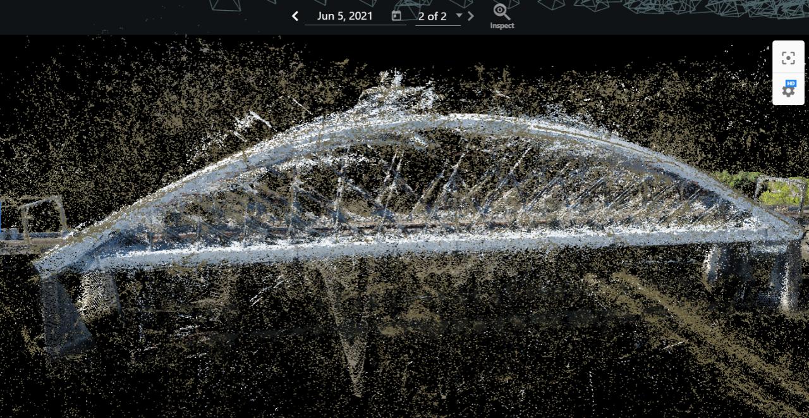This screenshot has width=809, height=418.
Task: Click the left chevron to go back a date
Action: point(295,16)
